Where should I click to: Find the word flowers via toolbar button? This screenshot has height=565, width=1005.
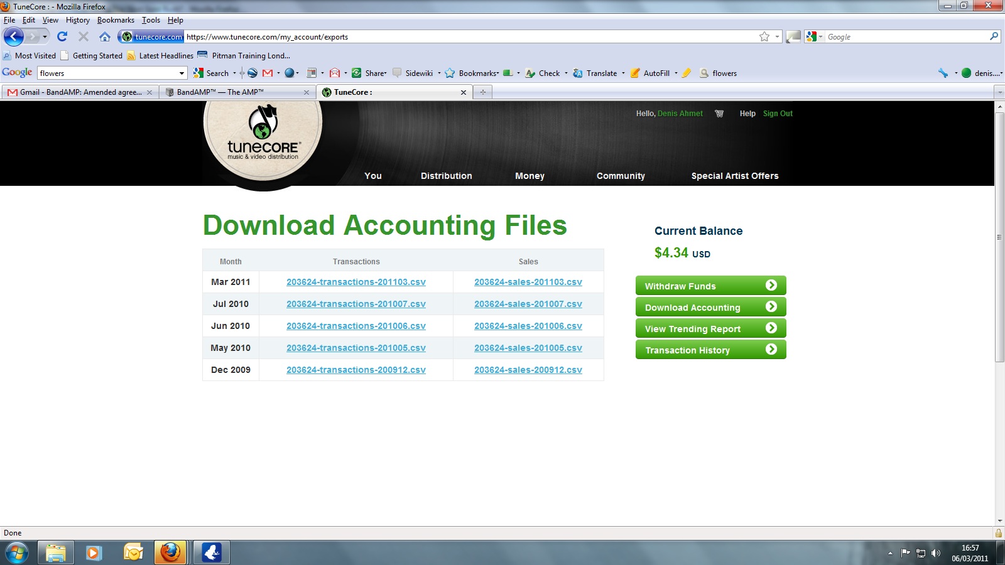click(x=718, y=73)
